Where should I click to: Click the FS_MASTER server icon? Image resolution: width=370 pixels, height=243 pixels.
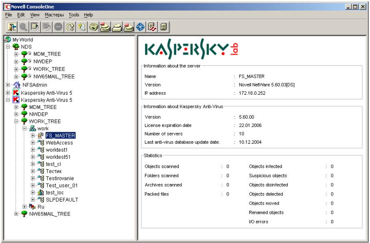41,135
